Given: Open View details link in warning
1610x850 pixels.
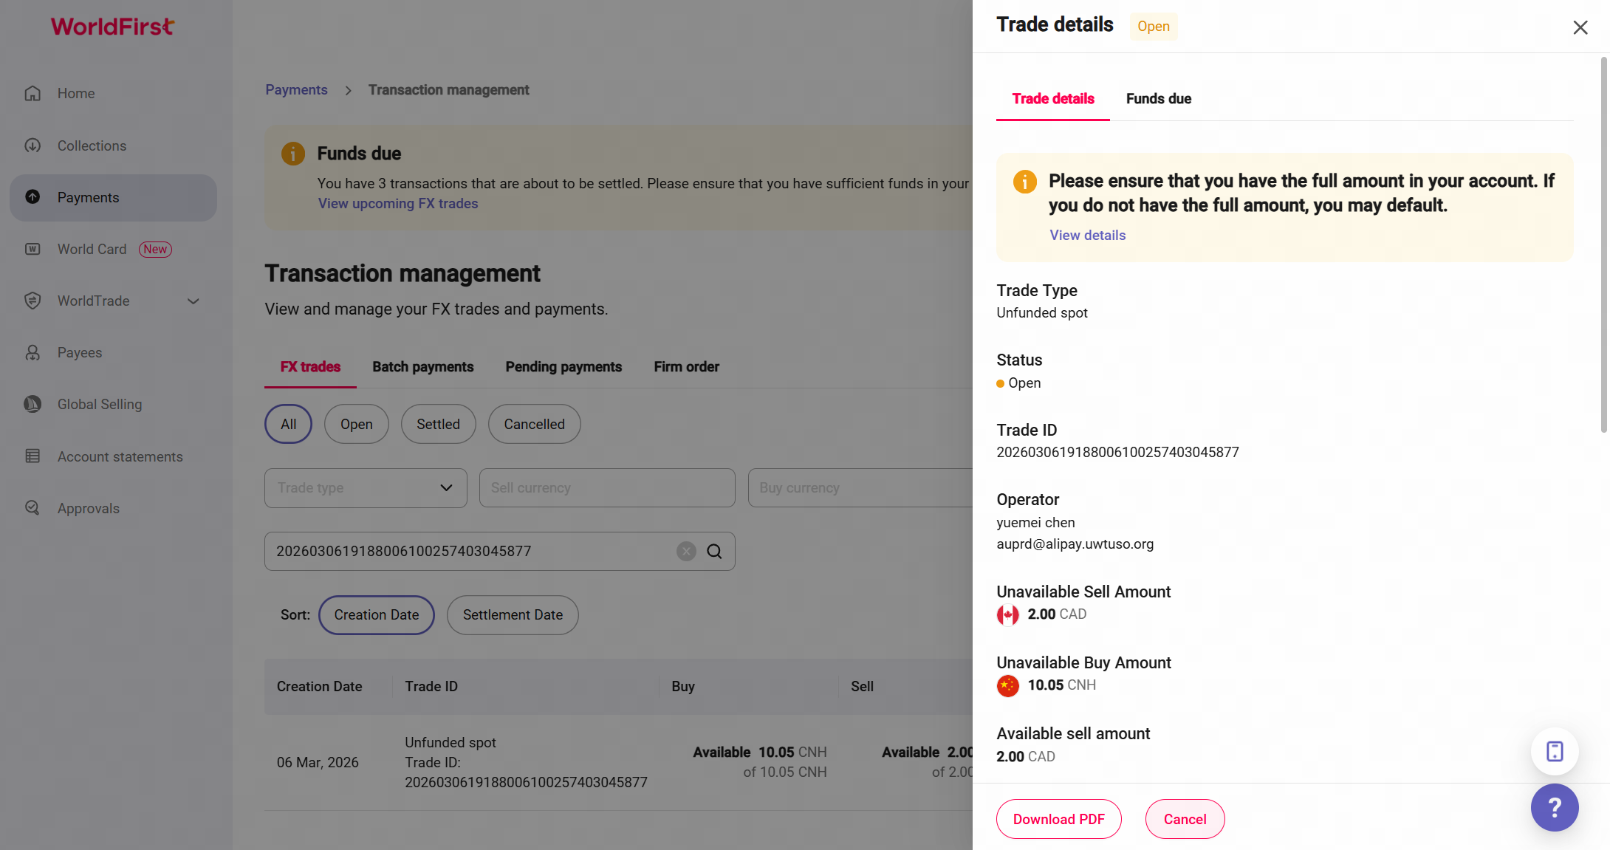Looking at the screenshot, I should point(1087,236).
